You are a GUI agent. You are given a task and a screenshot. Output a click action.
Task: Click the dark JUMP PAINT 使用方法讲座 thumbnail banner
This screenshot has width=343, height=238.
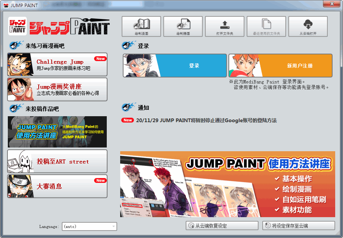coord(57,132)
